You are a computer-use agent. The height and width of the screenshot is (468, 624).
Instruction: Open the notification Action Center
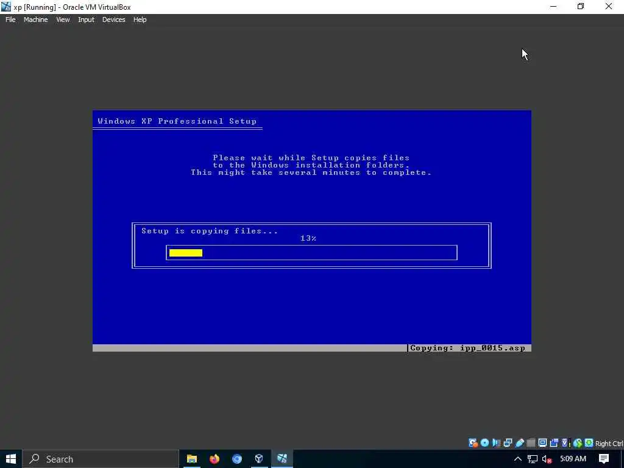[x=604, y=459]
